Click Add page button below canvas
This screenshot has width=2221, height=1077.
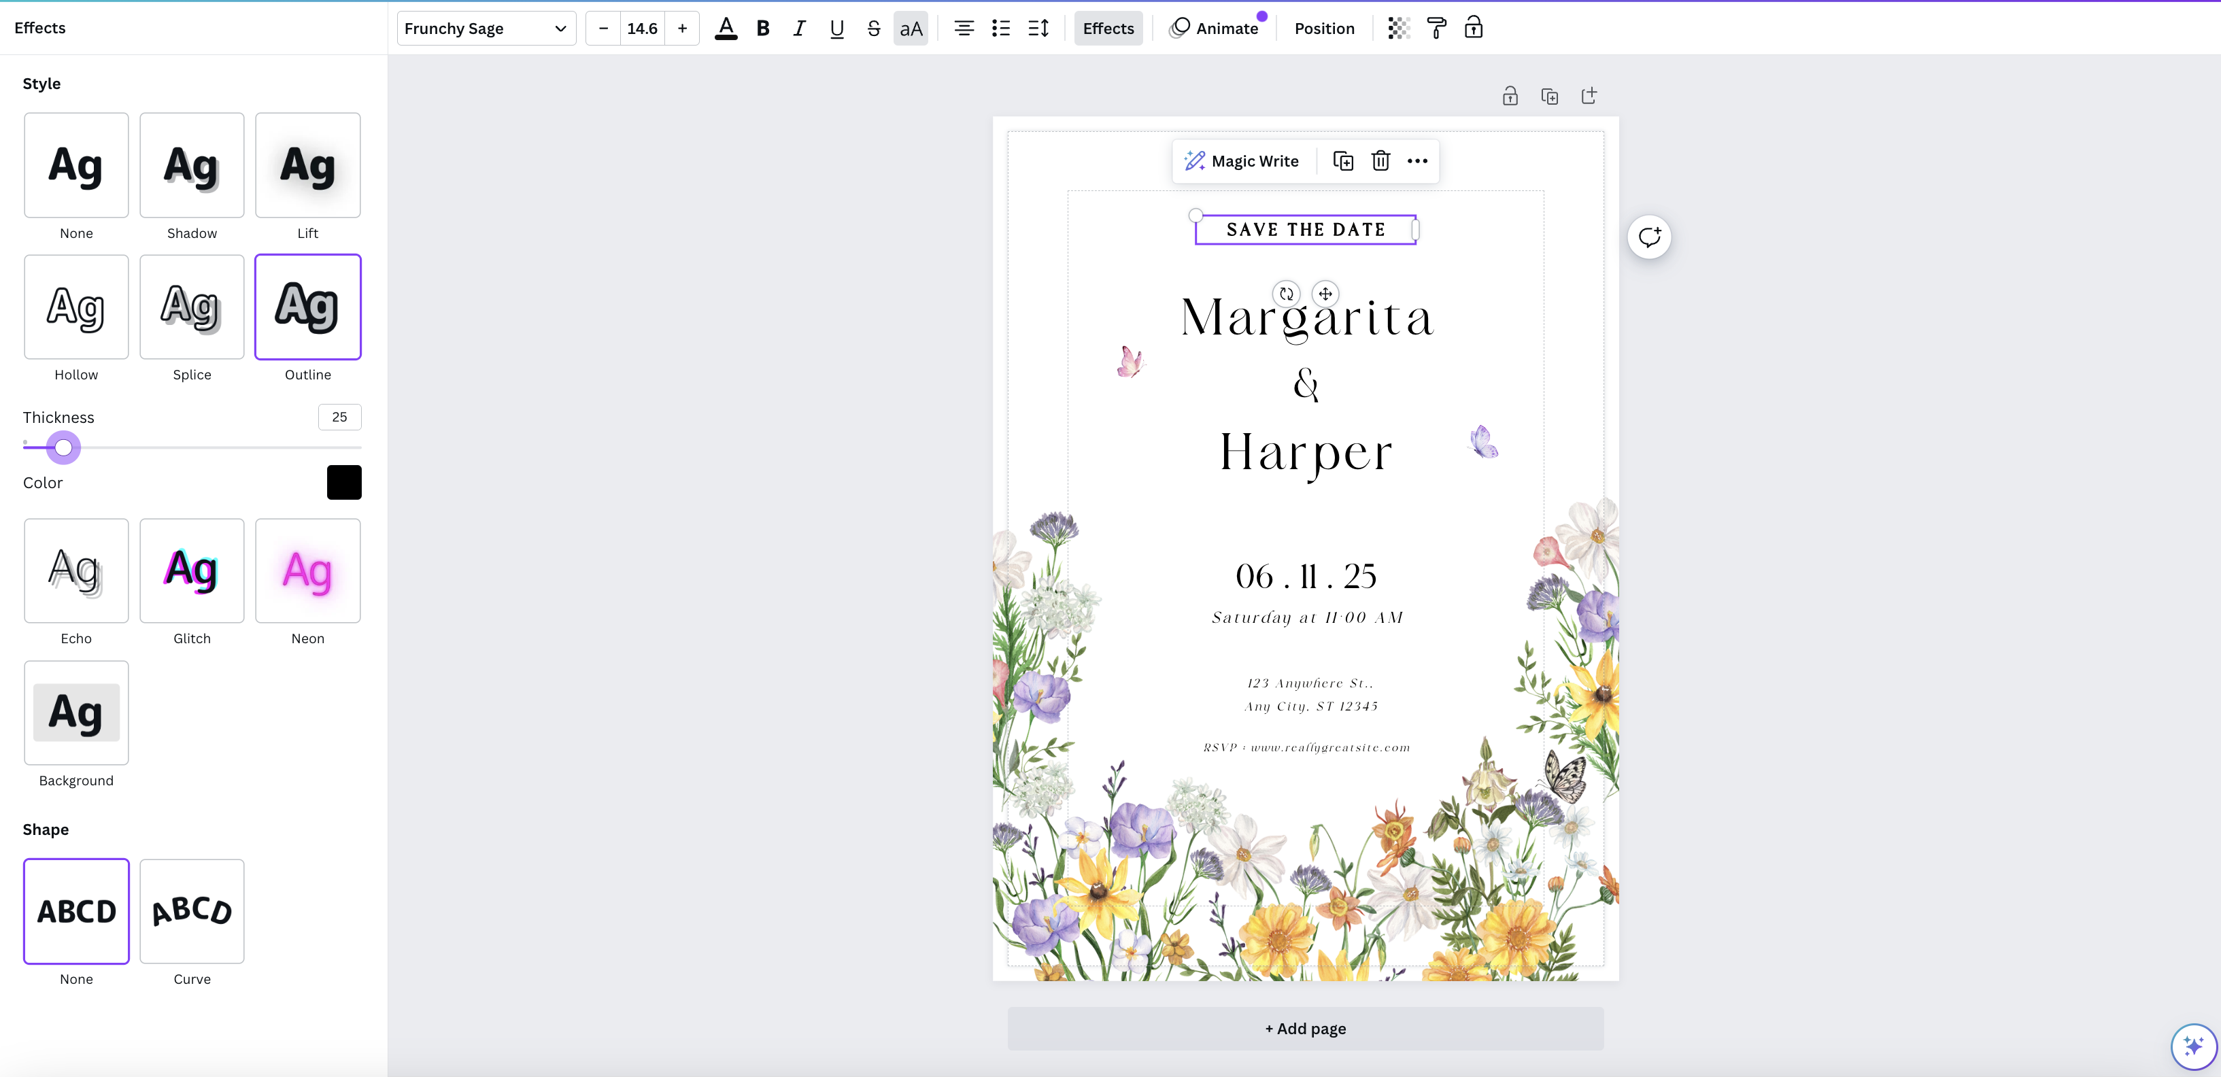[1304, 1027]
